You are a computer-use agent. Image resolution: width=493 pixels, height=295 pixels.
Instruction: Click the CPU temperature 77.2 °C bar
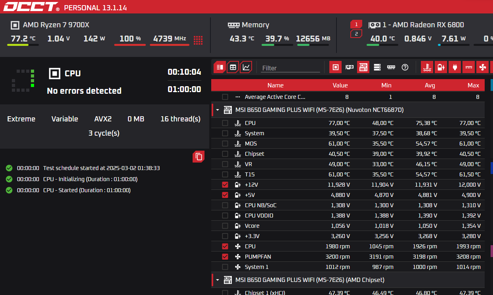click(23, 45)
